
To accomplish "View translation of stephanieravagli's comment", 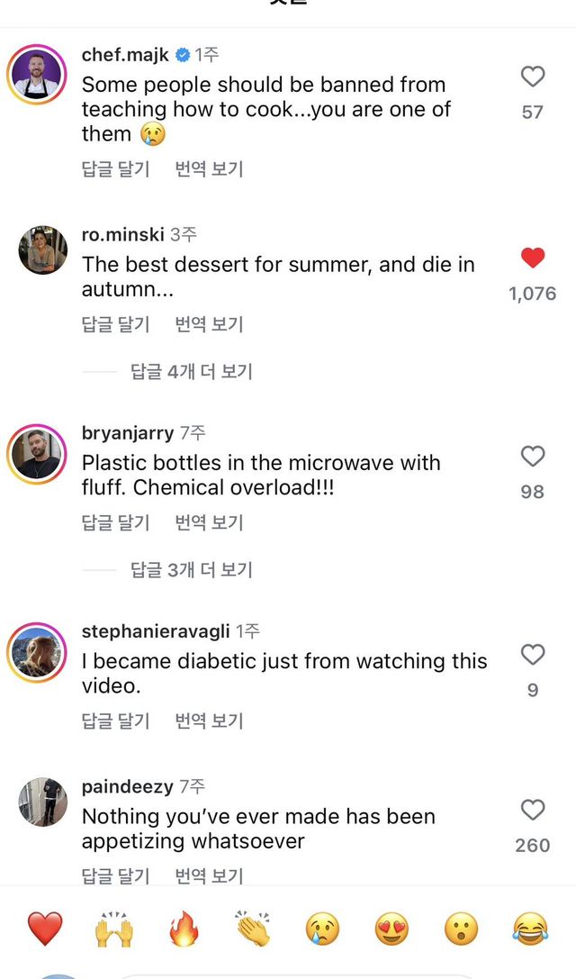I will pos(209,721).
